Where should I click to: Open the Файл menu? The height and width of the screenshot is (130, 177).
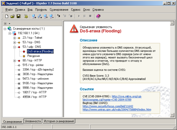pos(9,10)
